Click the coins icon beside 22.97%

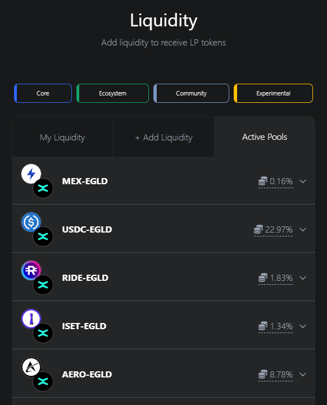pos(258,229)
